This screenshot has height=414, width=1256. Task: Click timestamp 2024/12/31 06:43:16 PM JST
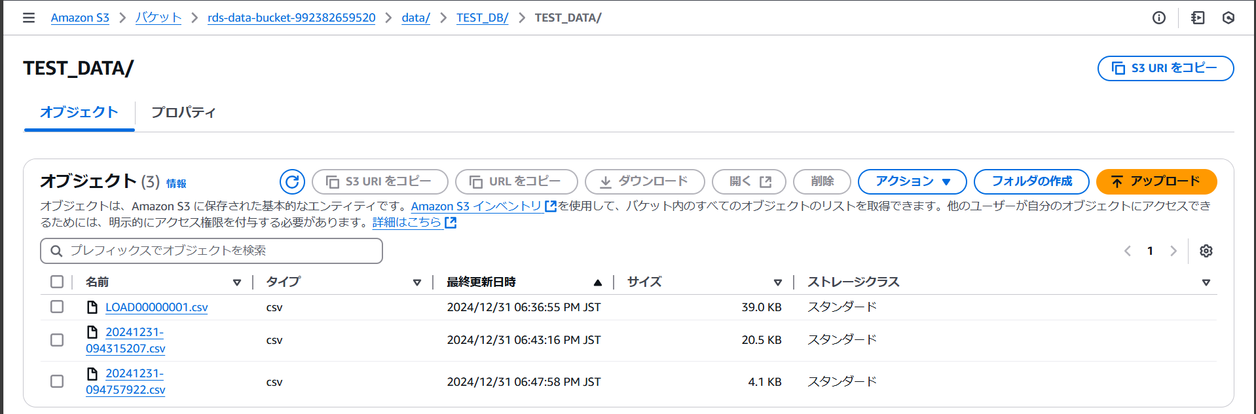point(524,340)
